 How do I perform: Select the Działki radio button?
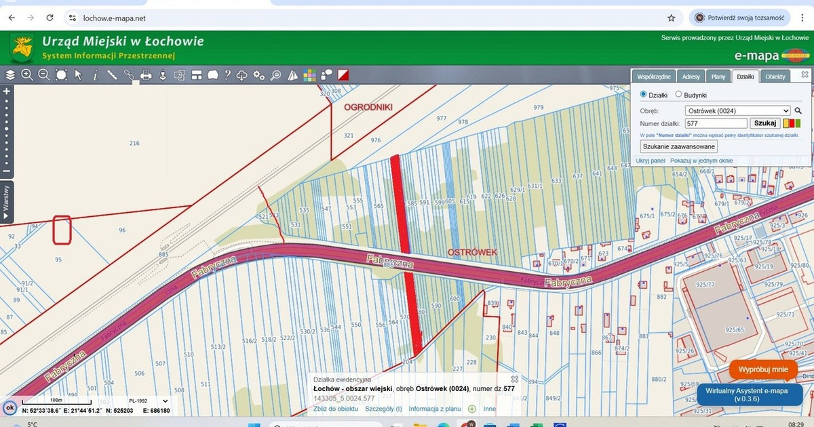tap(644, 95)
